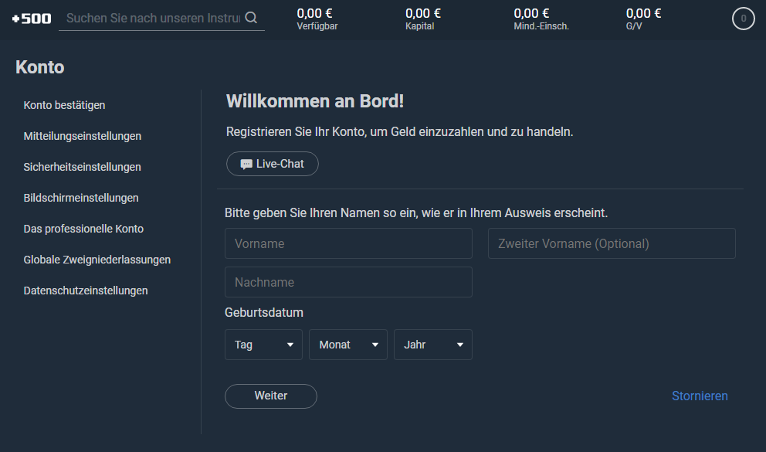Open Datenschutzeinstellungen

[86, 291]
